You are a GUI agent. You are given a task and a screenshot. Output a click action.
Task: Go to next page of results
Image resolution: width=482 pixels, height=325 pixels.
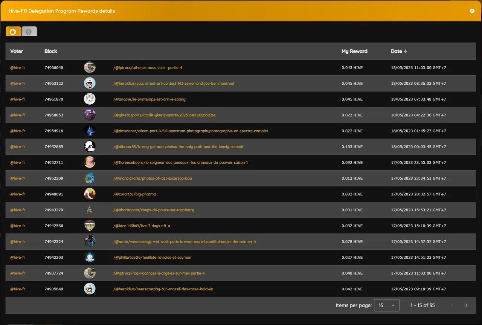[x=467, y=305]
